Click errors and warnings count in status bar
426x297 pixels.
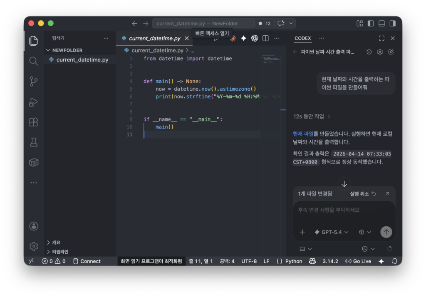pyautogui.click(x=54, y=261)
